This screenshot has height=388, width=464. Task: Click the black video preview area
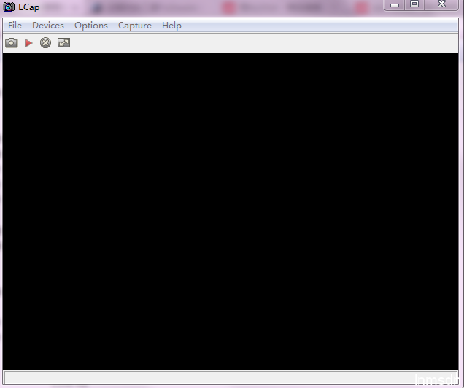coord(231,212)
